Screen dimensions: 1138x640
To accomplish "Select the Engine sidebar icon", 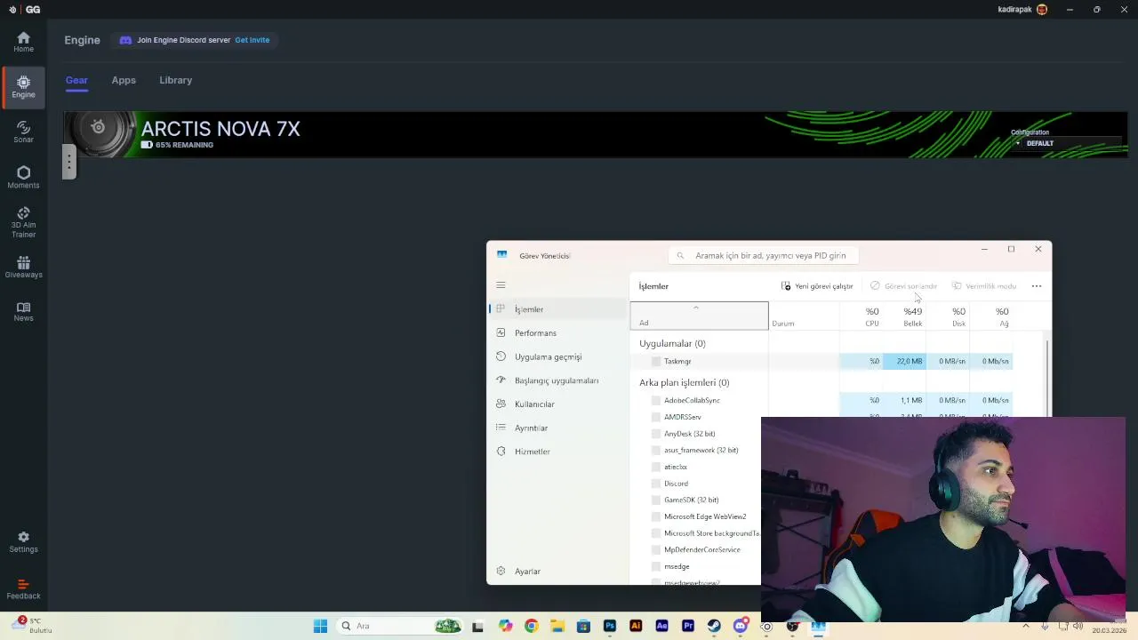I will 23,86.
